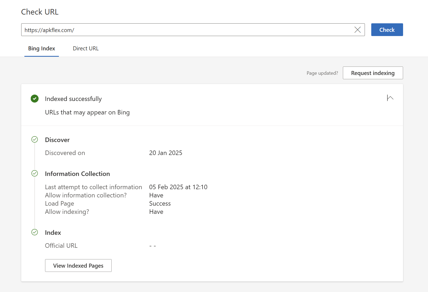Viewport: 428px width, 292px height.
Task: Click the blue Check button
Action: click(x=387, y=30)
